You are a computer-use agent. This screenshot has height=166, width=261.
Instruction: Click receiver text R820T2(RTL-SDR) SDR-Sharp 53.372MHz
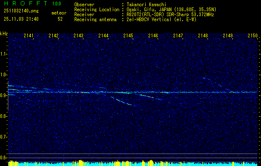coord(170,15)
